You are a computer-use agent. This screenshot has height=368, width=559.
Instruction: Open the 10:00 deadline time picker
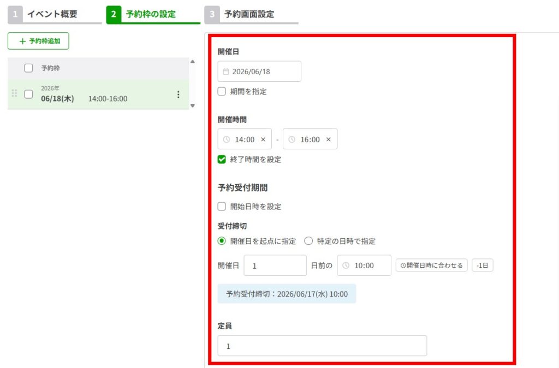click(x=364, y=266)
